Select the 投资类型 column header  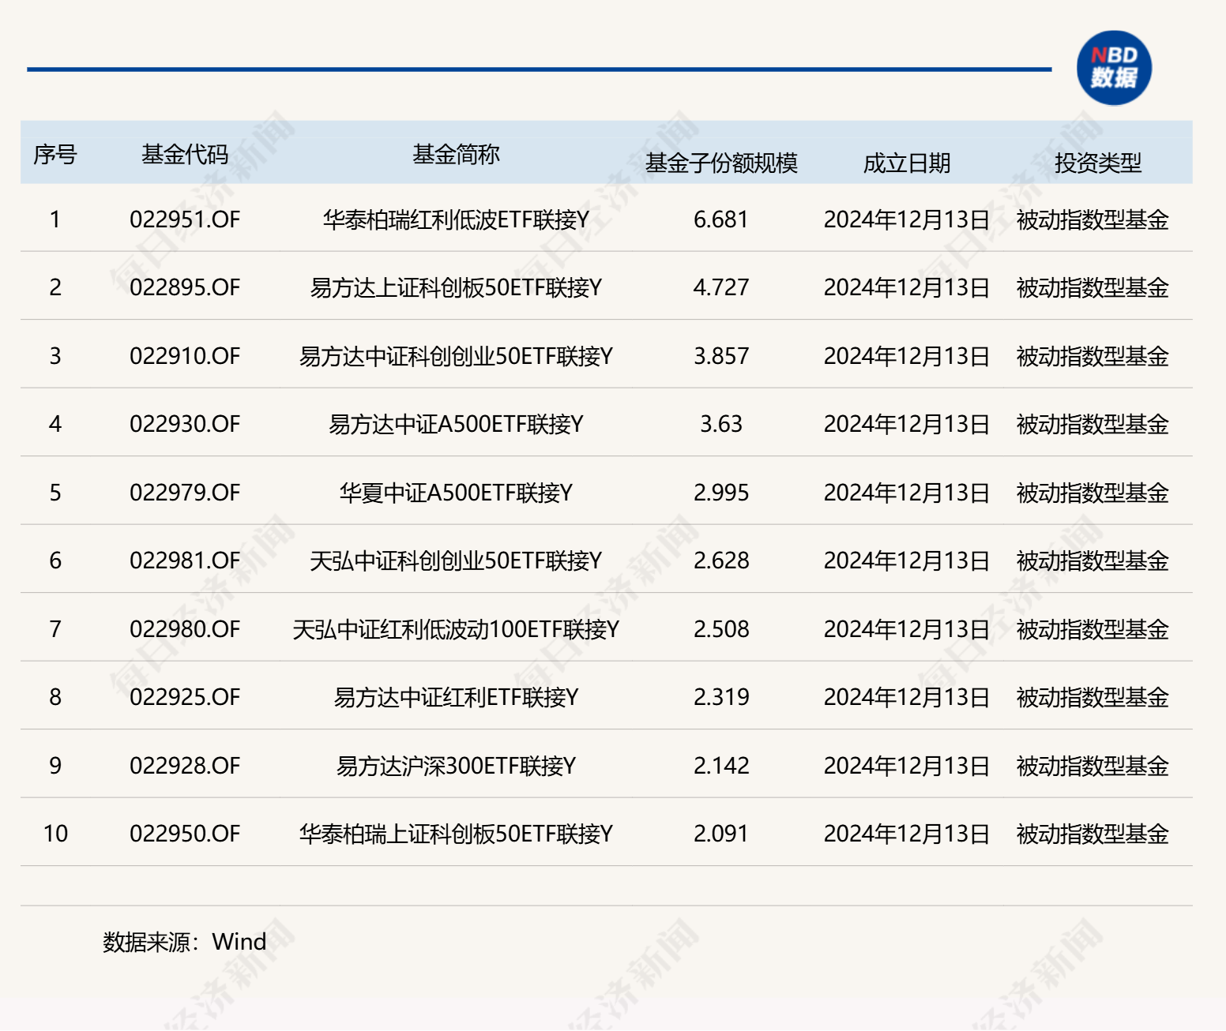[1098, 163]
